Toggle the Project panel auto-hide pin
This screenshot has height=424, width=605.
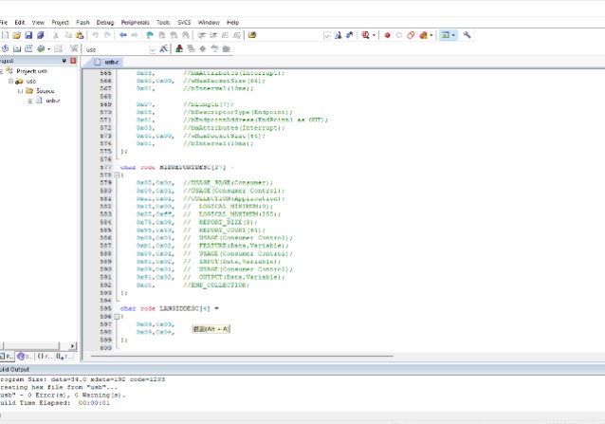[x=64, y=61]
